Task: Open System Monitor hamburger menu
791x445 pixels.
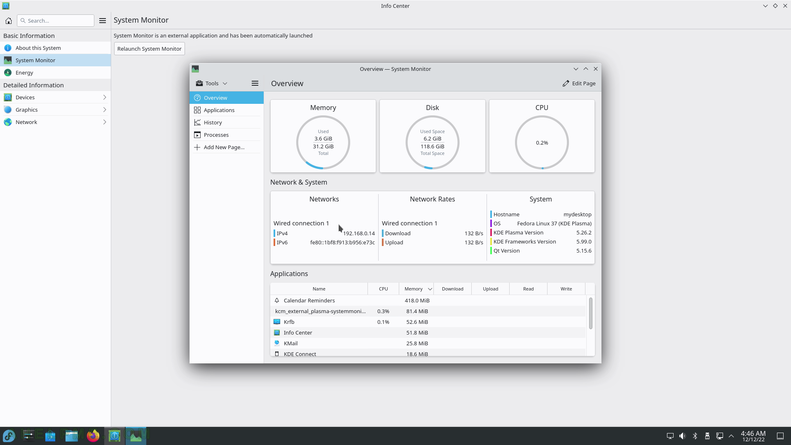Action: point(255,83)
